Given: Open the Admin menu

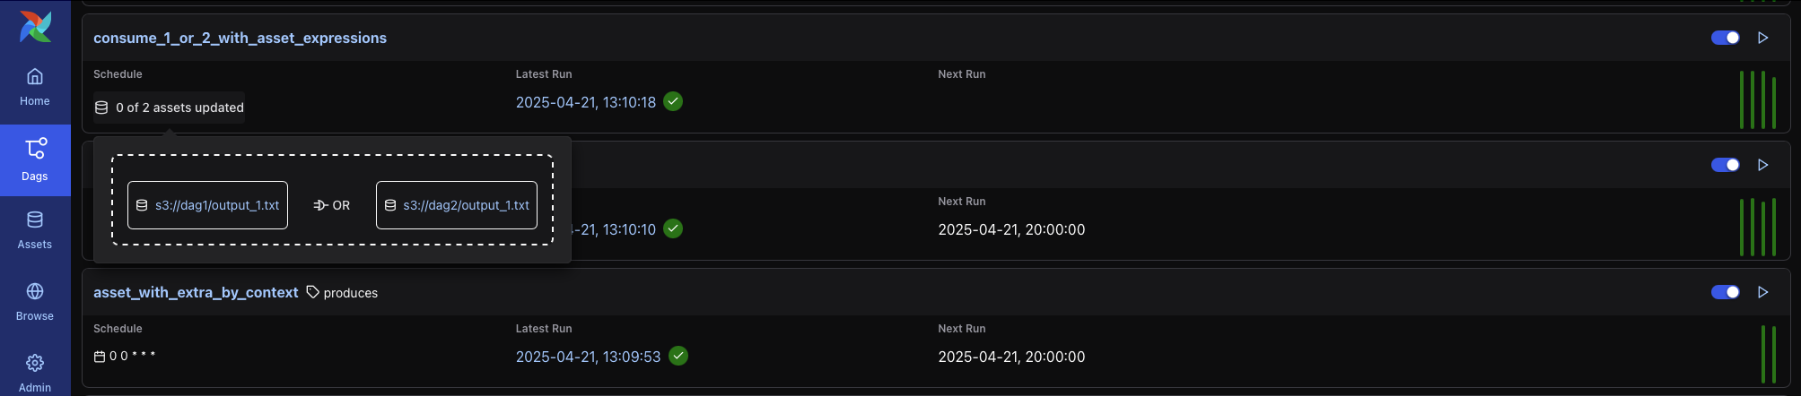Looking at the screenshot, I should [35, 372].
